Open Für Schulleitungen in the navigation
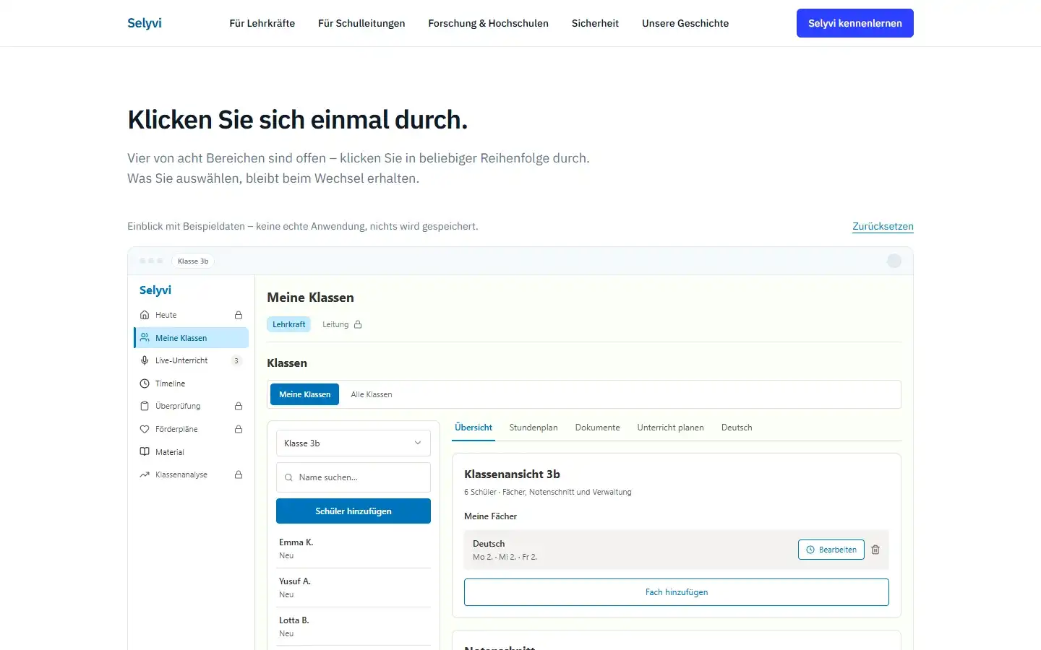1041x650 pixels. 361,23
